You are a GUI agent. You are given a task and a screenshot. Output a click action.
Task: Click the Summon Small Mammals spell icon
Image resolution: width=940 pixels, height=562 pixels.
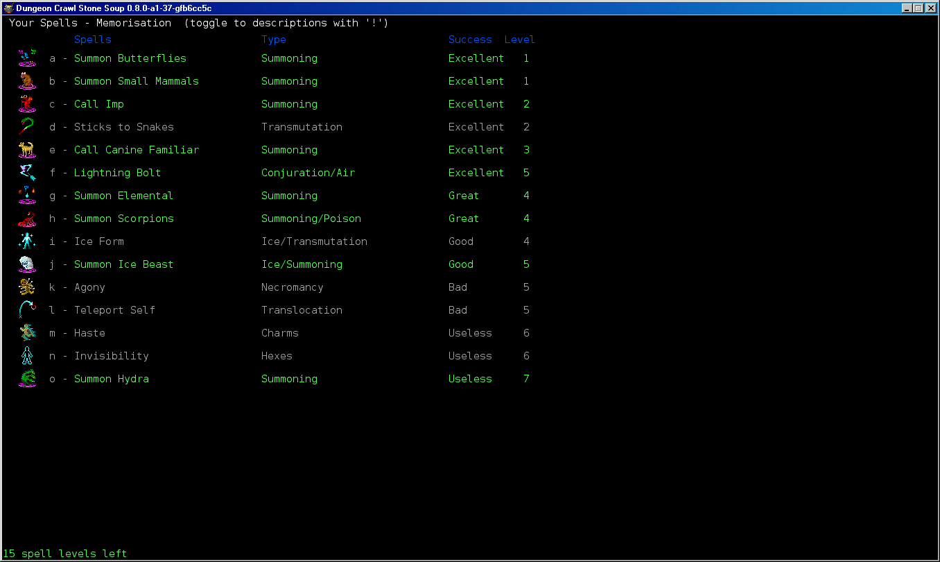coord(27,81)
